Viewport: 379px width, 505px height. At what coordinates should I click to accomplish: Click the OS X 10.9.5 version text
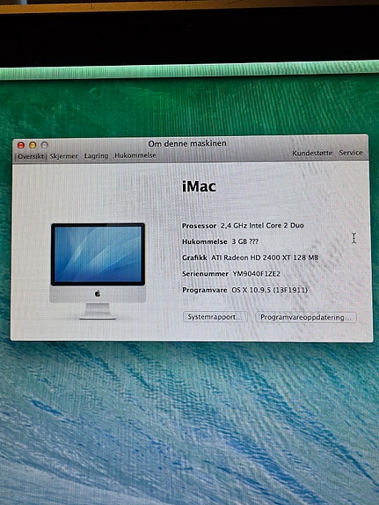click(x=269, y=290)
